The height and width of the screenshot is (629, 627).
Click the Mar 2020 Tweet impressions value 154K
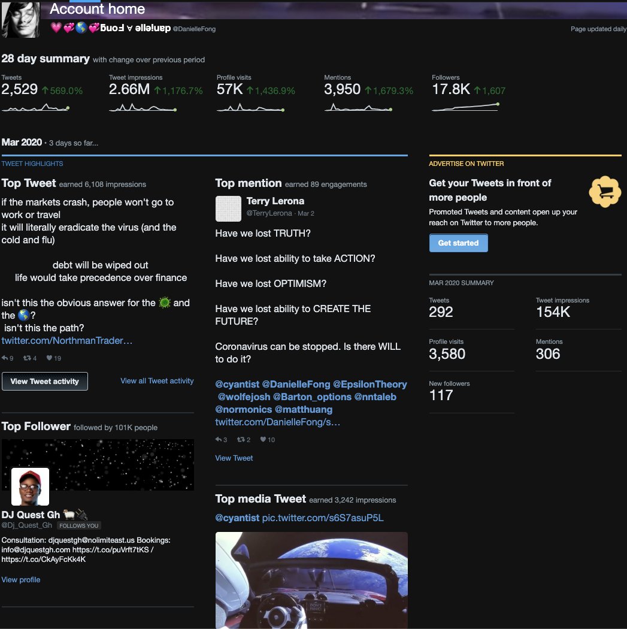553,312
